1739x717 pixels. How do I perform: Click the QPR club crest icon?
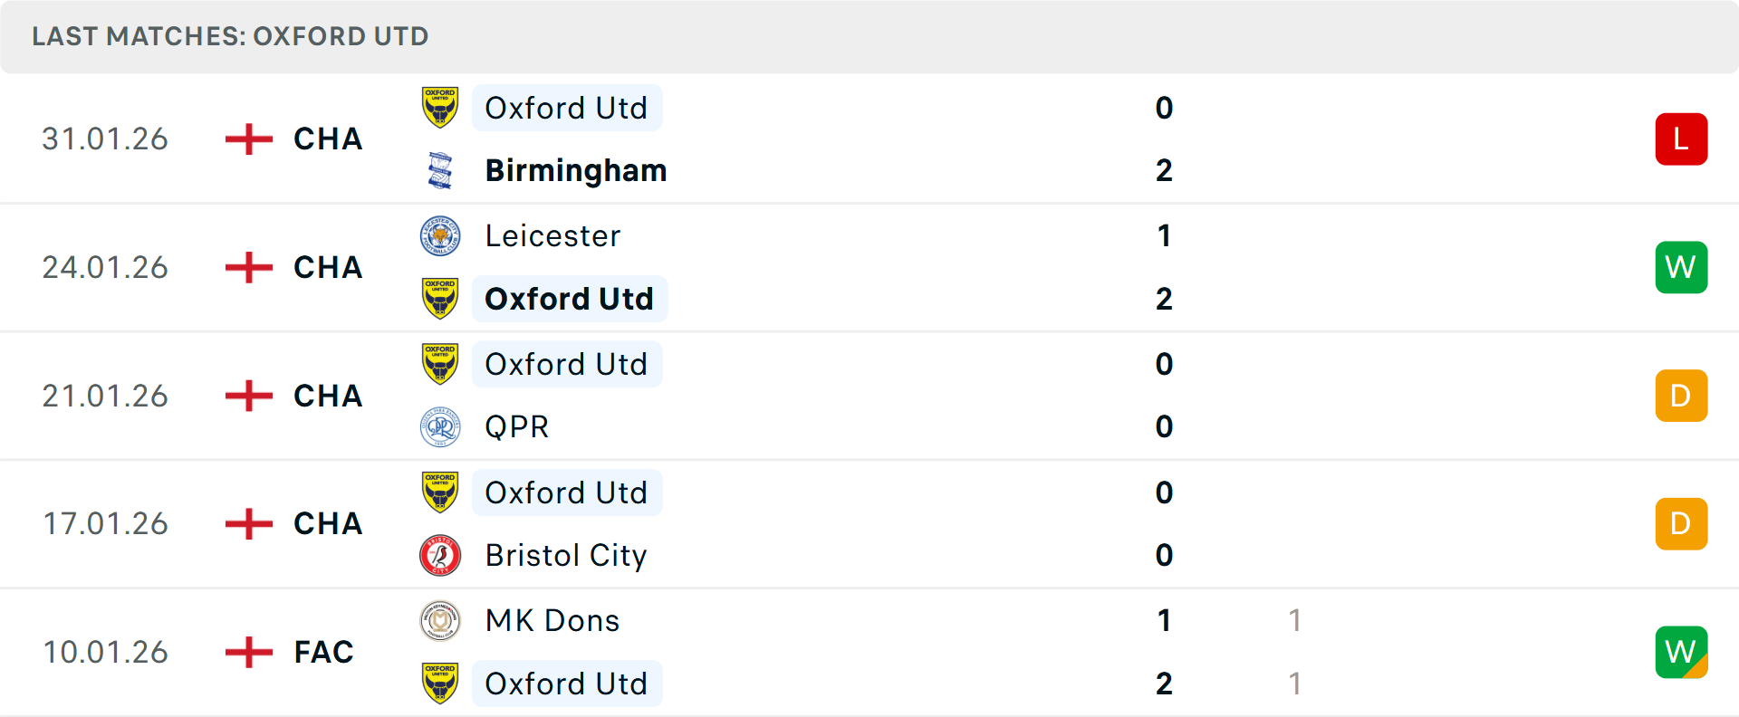pos(440,426)
